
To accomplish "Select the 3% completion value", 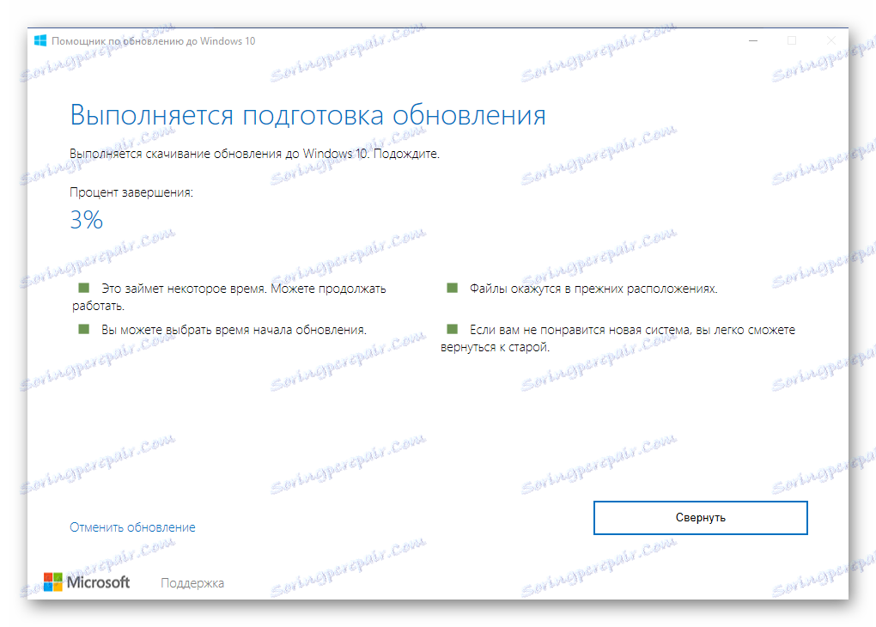I will coord(86,220).
